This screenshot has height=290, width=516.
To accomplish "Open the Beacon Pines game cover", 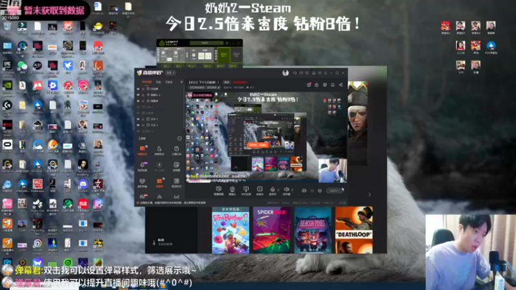I will [x=313, y=230].
